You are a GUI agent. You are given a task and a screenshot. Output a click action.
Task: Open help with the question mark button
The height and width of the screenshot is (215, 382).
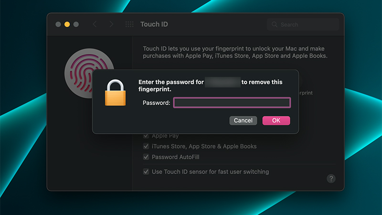click(x=331, y=178)
